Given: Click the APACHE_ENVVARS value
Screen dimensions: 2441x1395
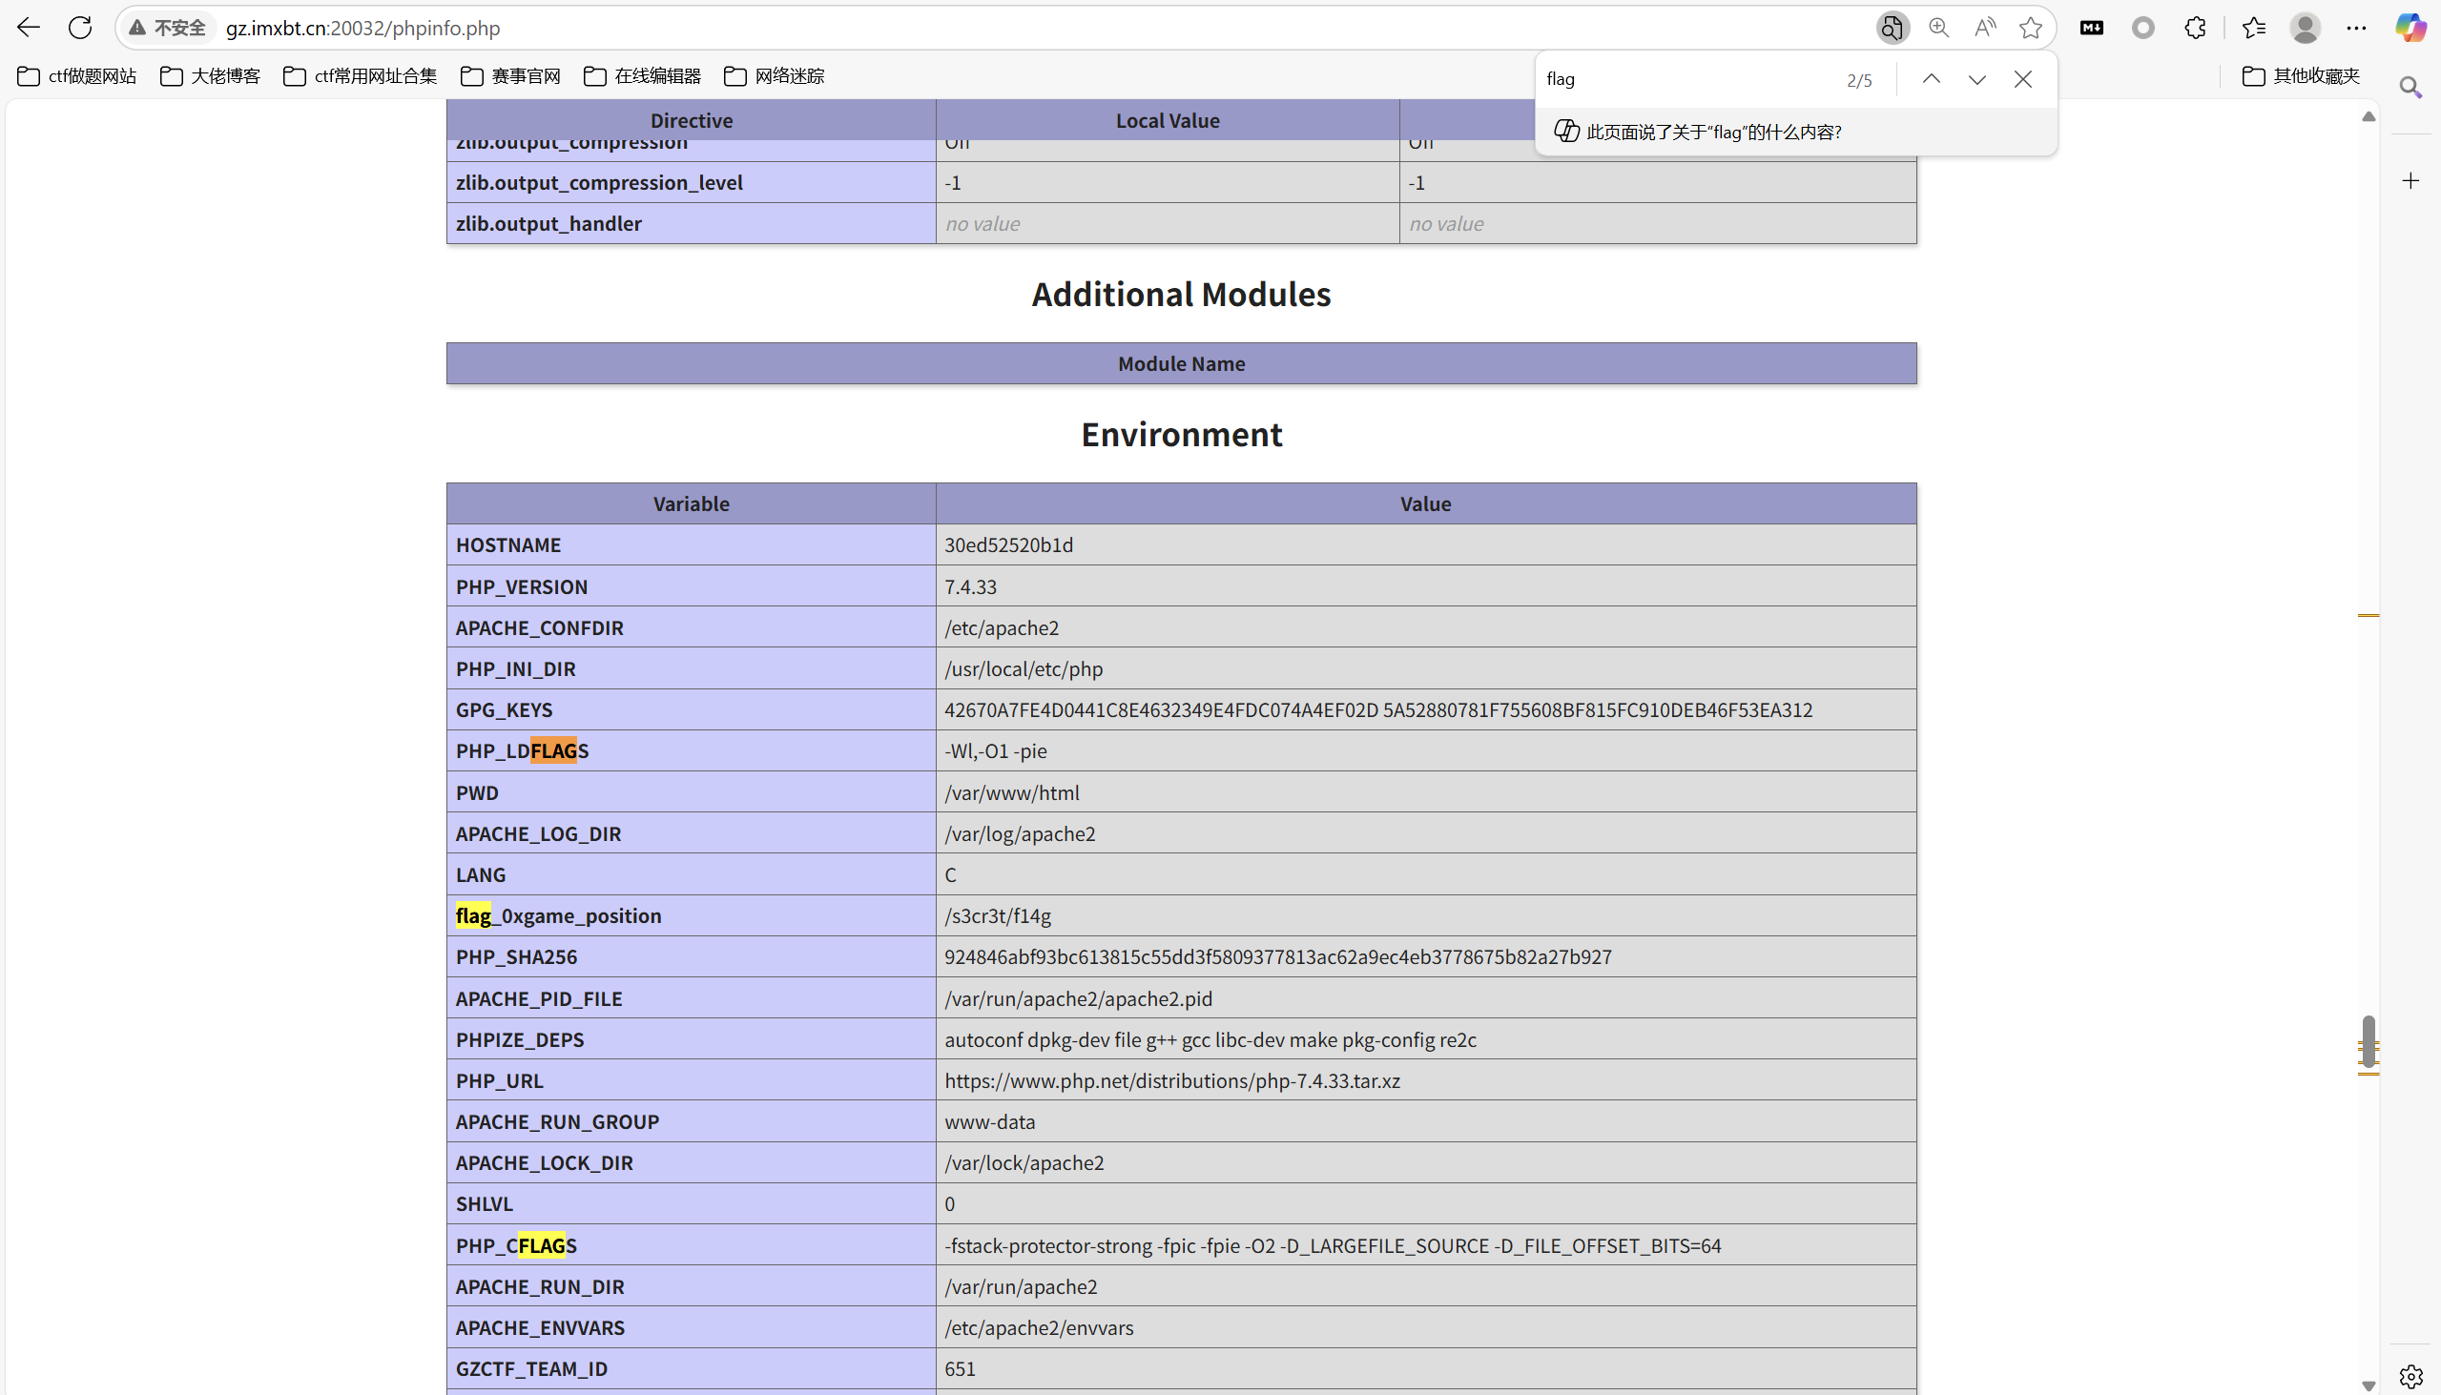Looking at the screenshot, I should 1038,1327.
